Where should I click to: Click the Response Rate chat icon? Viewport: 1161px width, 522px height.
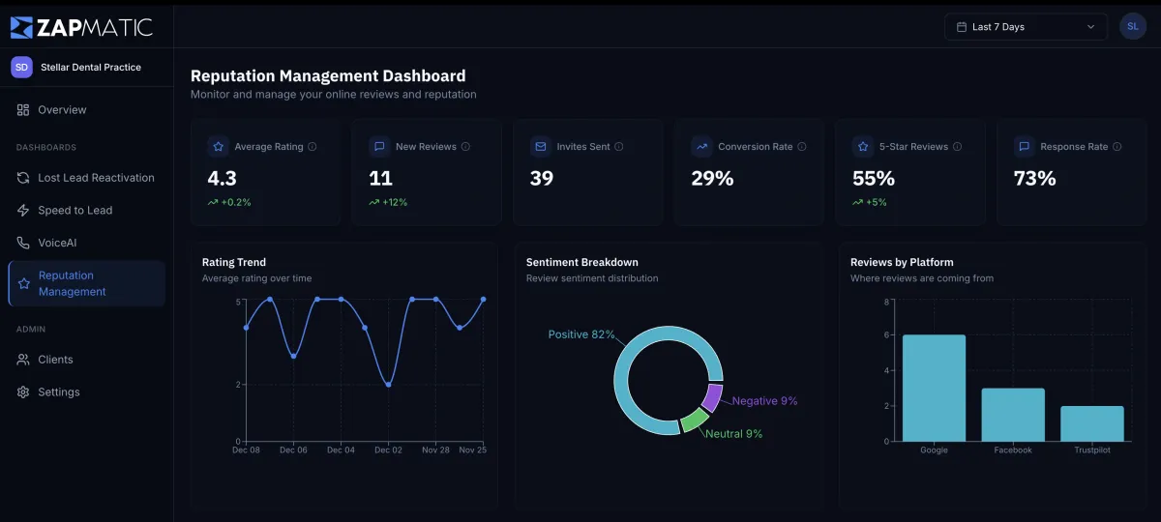(x=1024, y=147)
